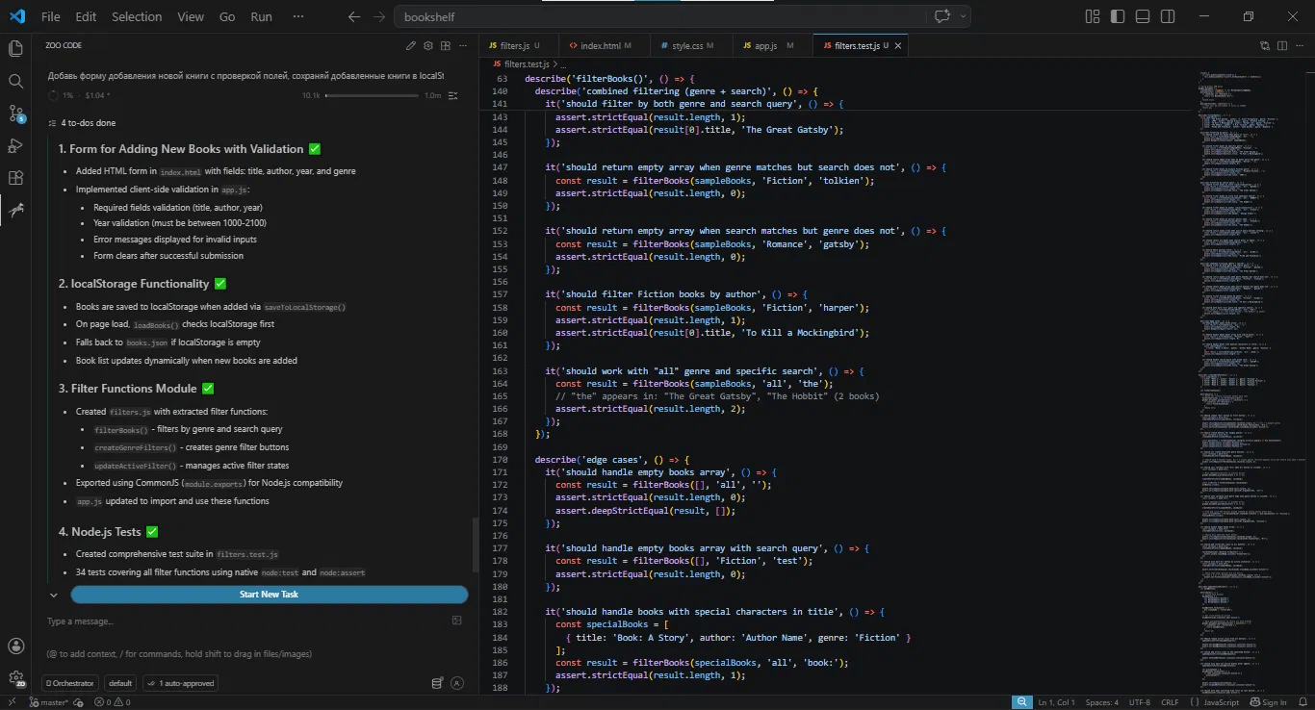The width and height of the screenshot is (1315, 710).
Task: Open Zoo Code settings gear
Action: tap(427, 45)
